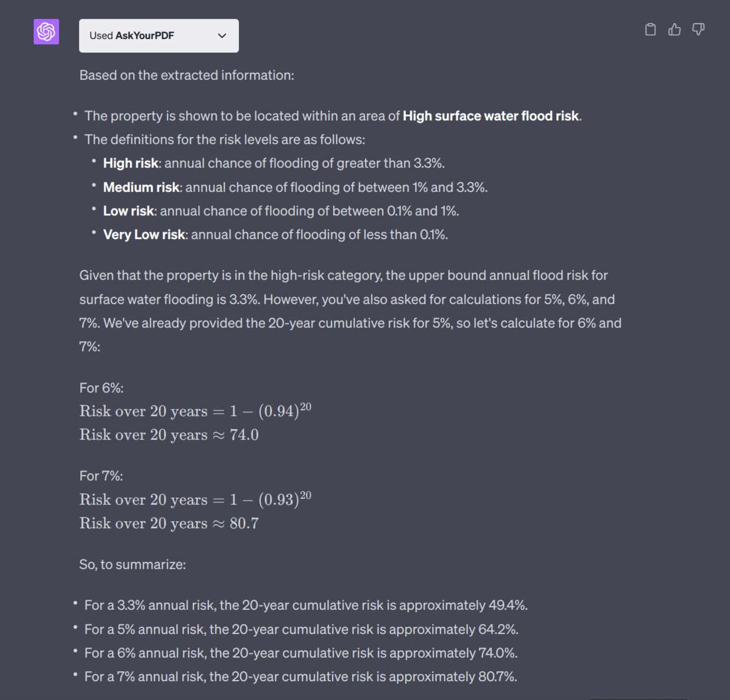
Task: Click the 1 − (0.93)^20 formula
Action: (x=270, y=499)
